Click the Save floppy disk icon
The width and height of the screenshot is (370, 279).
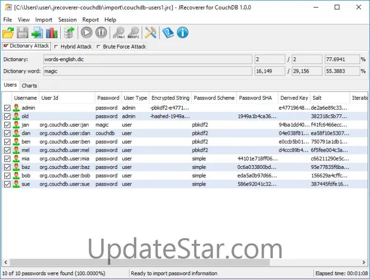pyautogui.click(x=22, y=33)
